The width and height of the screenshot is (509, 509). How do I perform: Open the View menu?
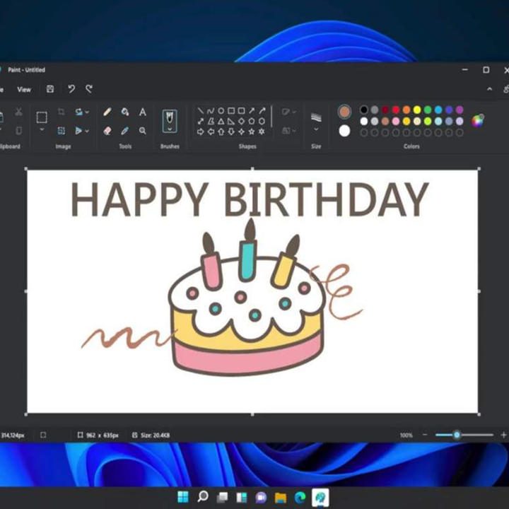point(24,90)
